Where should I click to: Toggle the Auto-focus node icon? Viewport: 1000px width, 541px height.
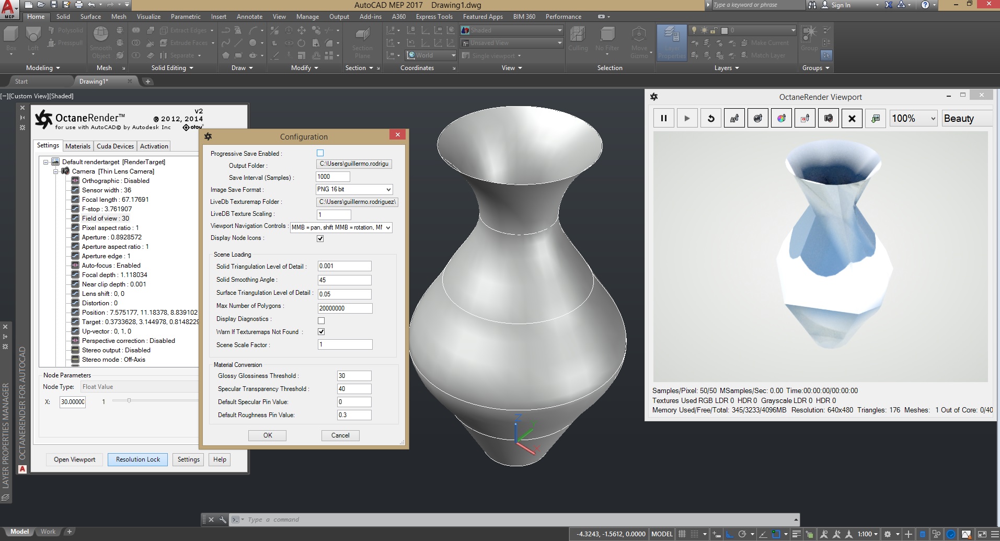tap(75, 266)
